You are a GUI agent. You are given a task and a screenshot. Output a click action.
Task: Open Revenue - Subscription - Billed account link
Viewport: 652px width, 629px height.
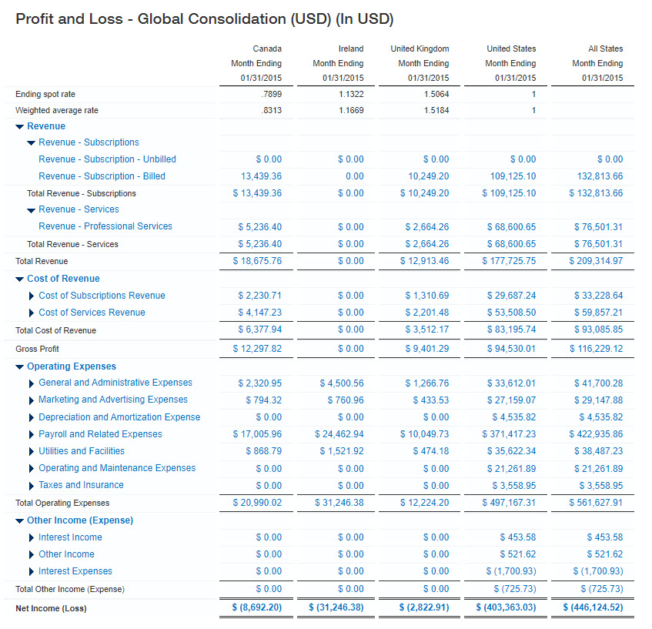point(102,176)
